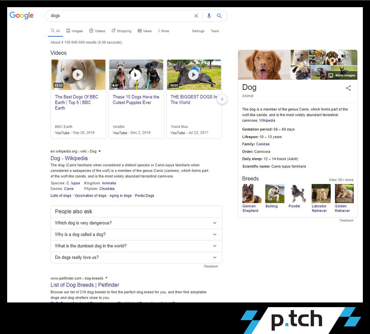This screenshot has height=334, width=370.
Task: Open the Aging in dogs sitelink
Action: (x=121, y=196)
